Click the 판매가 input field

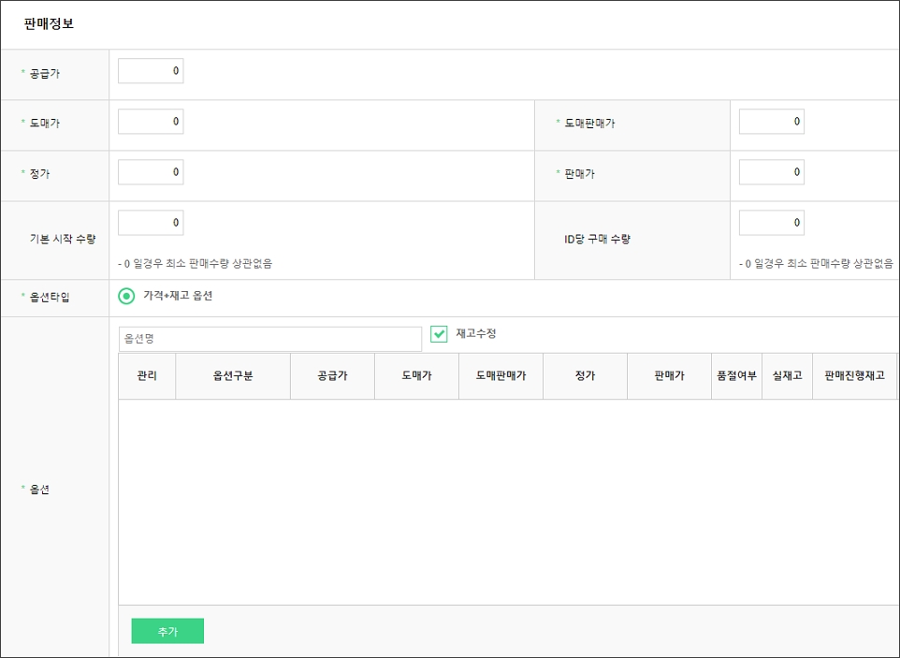click(x=771, y=172)
